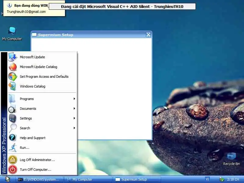The height and width of the screenshot is (183, 244).
Task: Select Help and Support menu item
Action: [x=42, y=138]
